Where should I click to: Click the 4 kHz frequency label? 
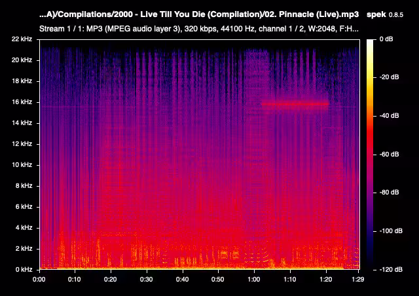(x=24, y=227)
